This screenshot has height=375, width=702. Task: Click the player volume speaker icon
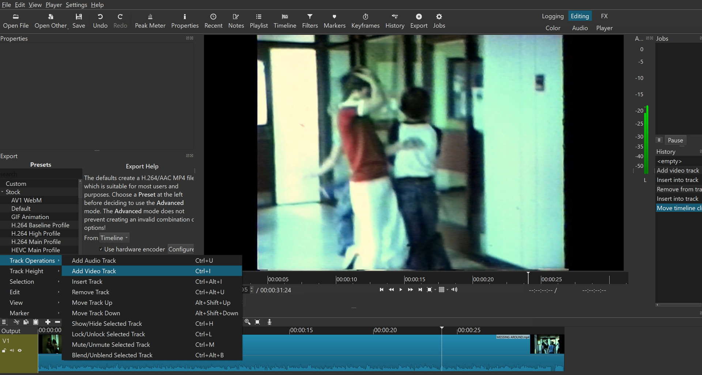454,289
